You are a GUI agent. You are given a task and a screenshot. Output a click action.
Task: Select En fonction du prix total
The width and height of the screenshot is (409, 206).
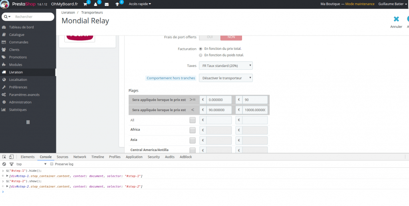click(201, 49)
